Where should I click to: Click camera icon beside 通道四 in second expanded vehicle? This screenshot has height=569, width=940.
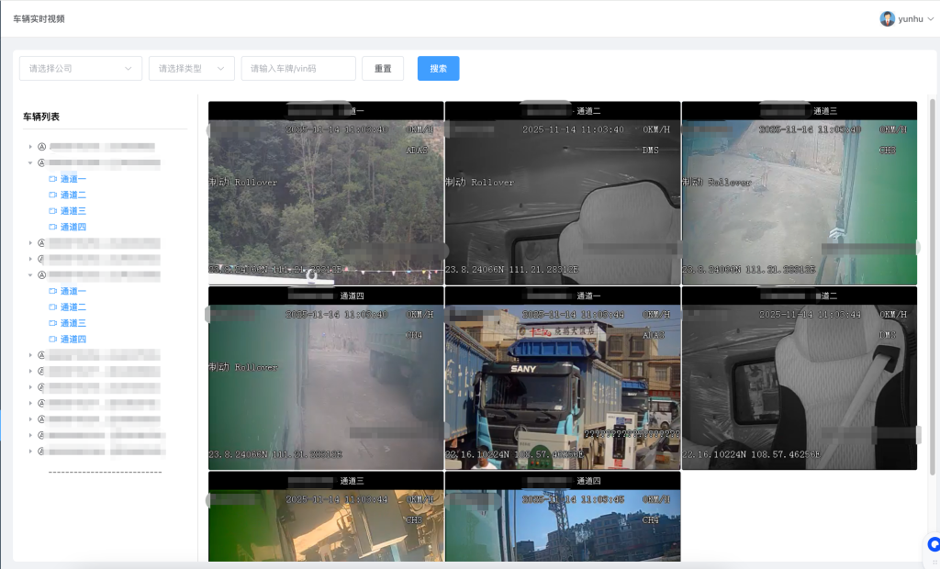coord(52,340)
